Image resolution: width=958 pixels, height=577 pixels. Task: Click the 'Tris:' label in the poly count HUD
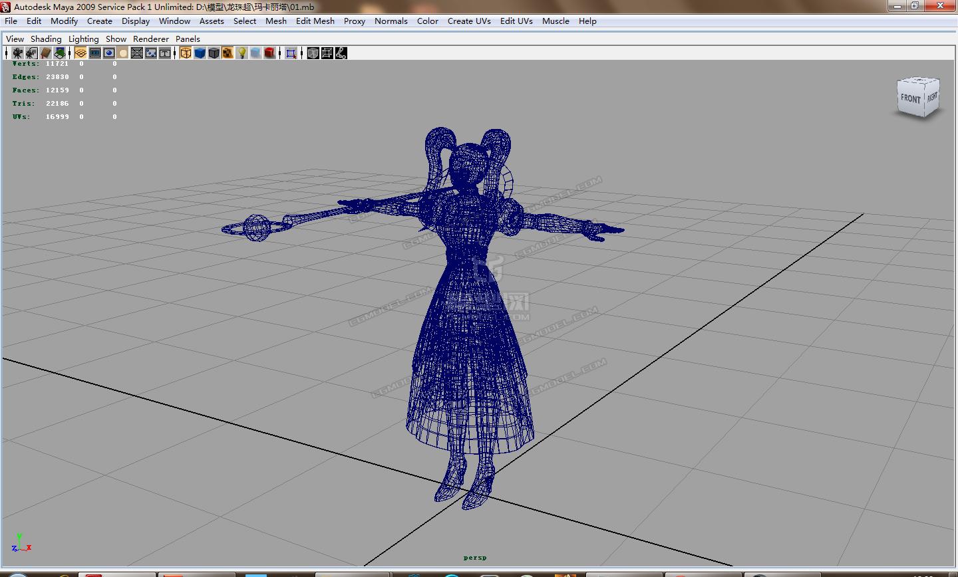pos(23,104)
